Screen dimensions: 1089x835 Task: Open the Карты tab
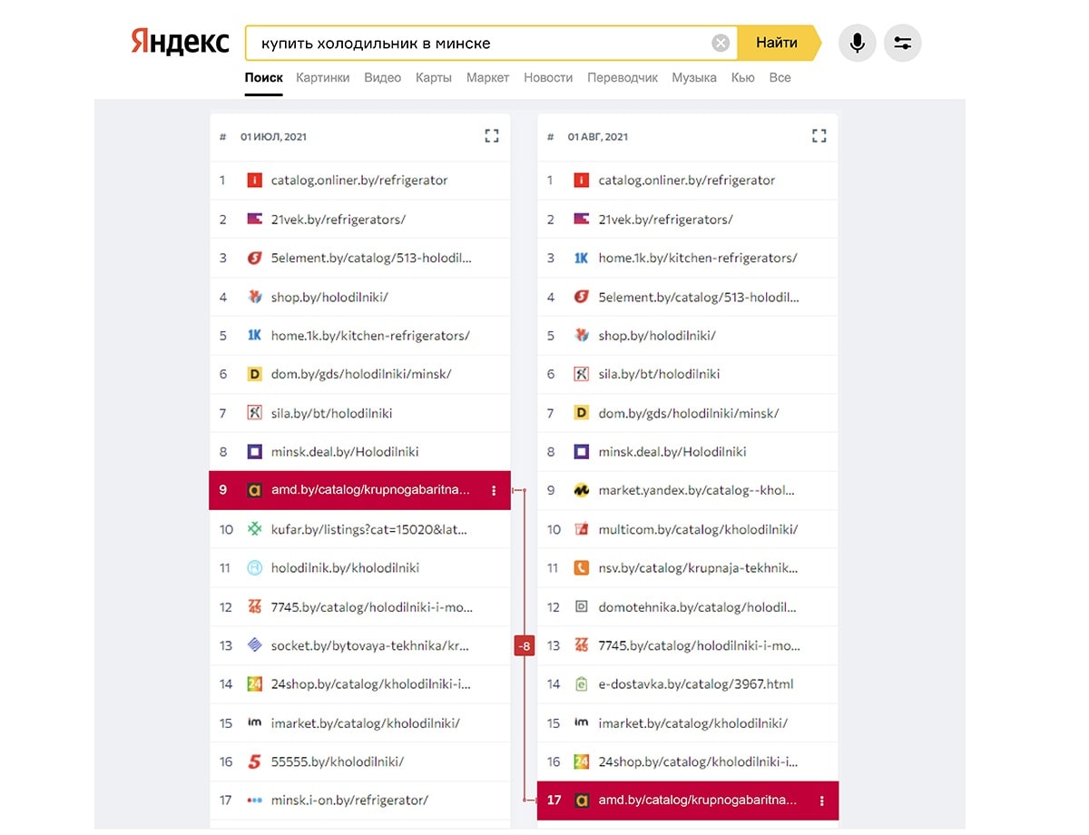click(434, 78)
